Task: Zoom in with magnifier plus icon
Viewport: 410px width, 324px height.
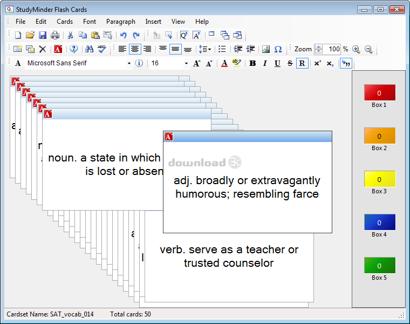Action: point(356,49)
